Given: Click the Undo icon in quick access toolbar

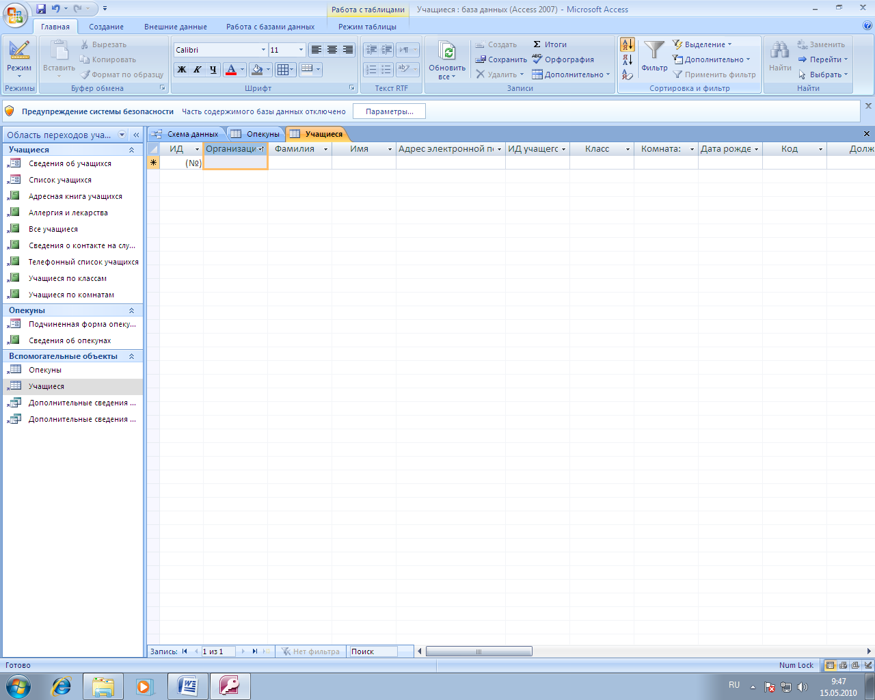Looking at the screenshot, I should 55,9.
